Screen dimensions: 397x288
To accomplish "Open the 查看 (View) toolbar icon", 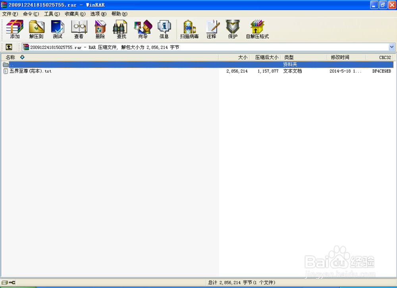I will [x=79, y=29].
